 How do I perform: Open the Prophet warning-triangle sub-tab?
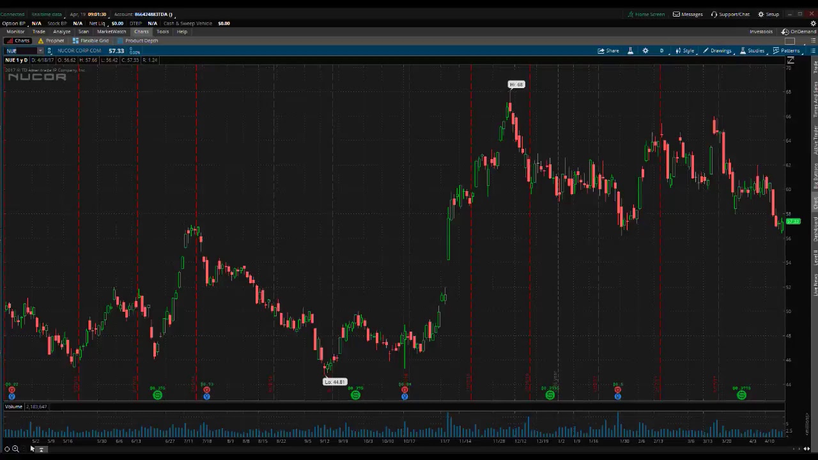51,40
